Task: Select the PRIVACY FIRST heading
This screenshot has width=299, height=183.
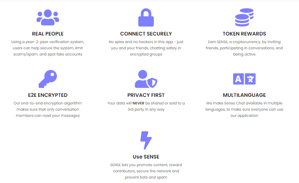Action: (x=146, y=95)
